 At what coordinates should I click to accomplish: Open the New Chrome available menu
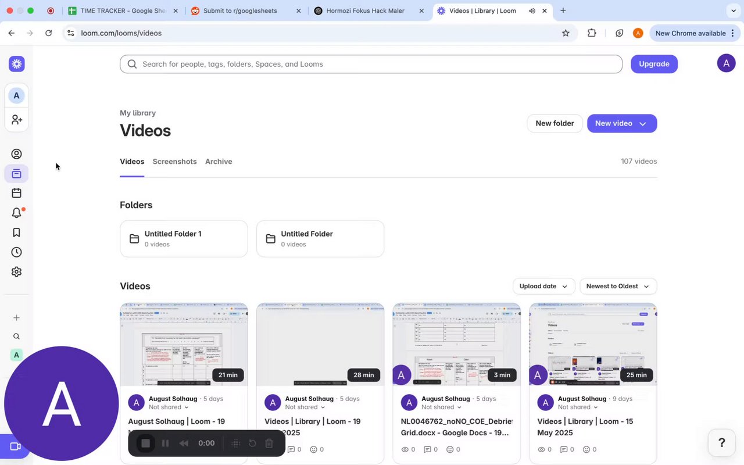click(x=695, y=33)
